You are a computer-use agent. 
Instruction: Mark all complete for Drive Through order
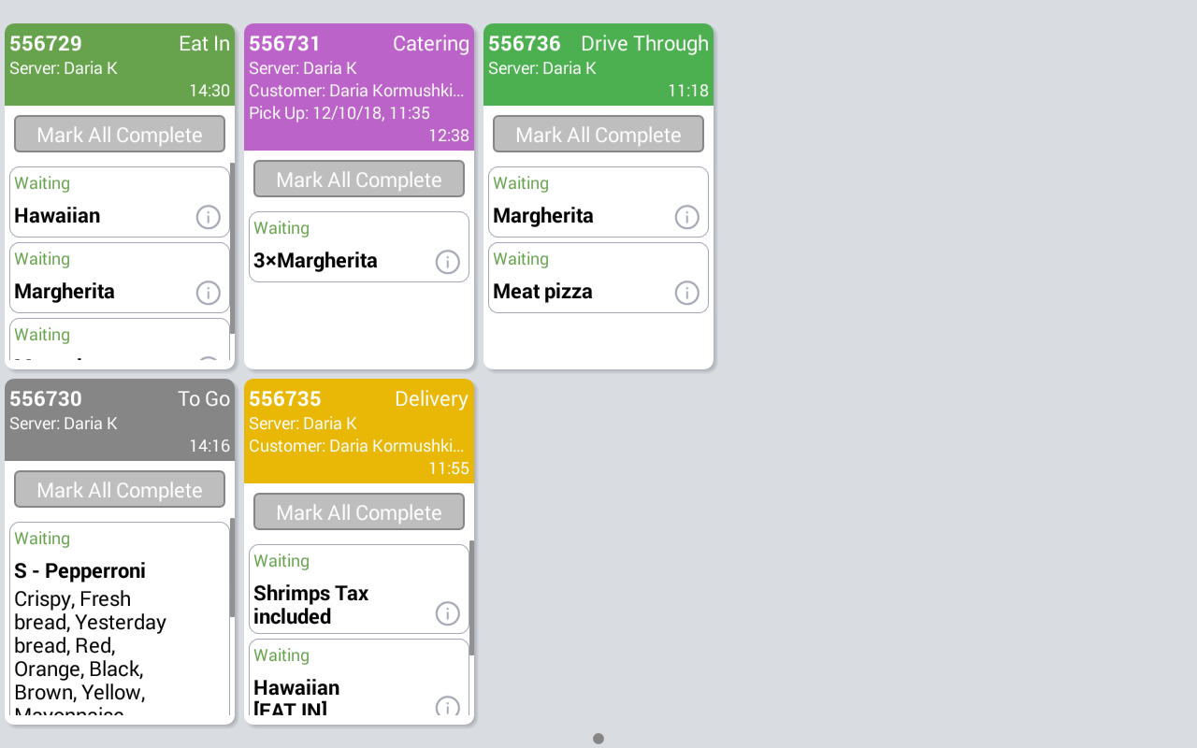pyautogui.click(x=598, y=135)
